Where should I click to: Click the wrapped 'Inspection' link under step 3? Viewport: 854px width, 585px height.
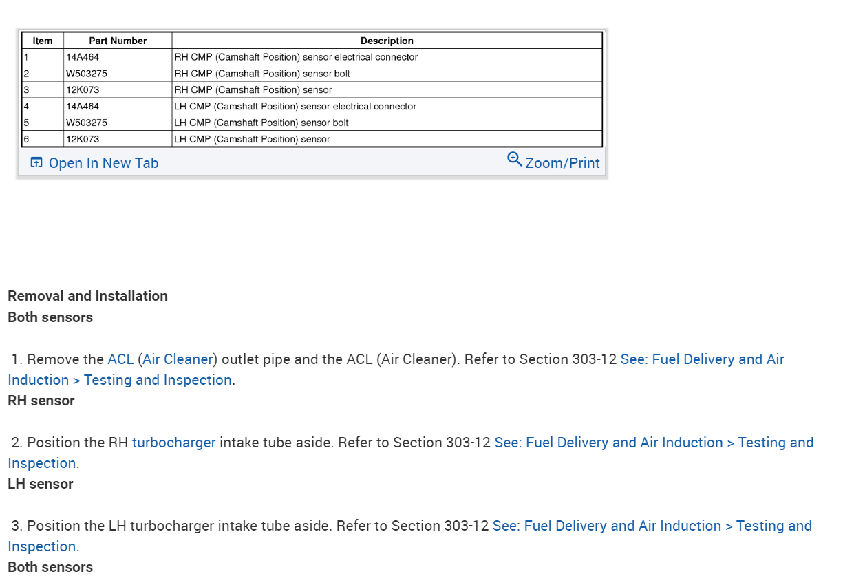41,546
